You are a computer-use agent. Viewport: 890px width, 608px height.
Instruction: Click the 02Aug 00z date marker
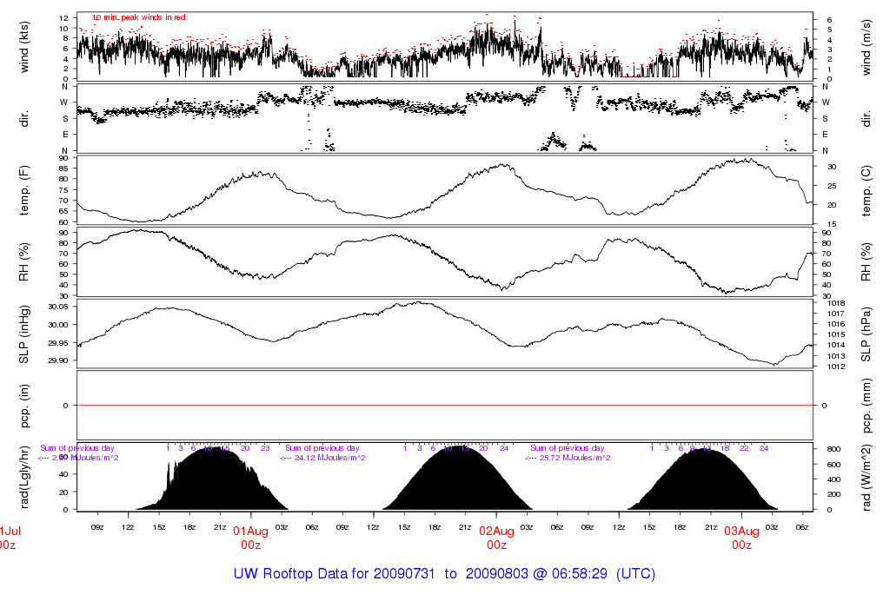pos(496,538)
